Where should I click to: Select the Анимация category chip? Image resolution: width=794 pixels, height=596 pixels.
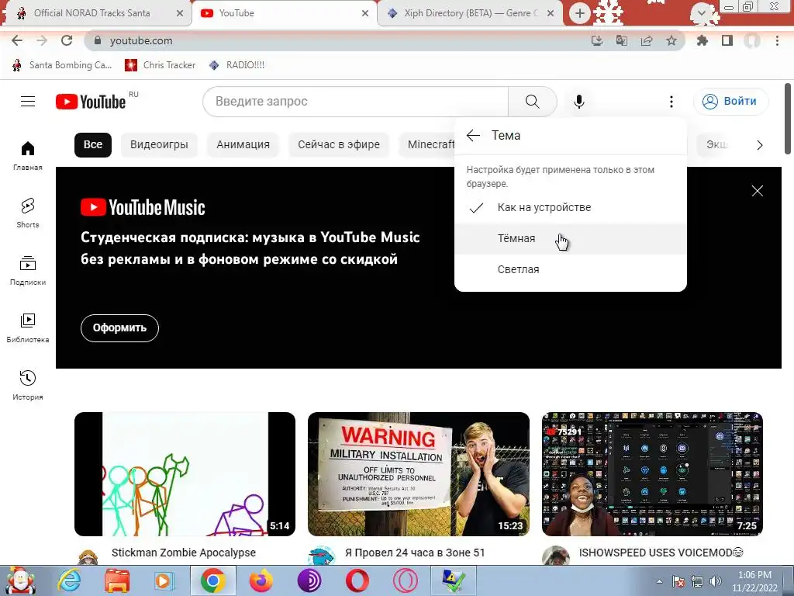(243, 144)
